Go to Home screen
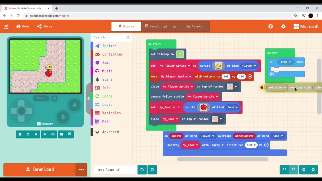The height and width of the screenshot is (181, 322). [x=23, y=26]
